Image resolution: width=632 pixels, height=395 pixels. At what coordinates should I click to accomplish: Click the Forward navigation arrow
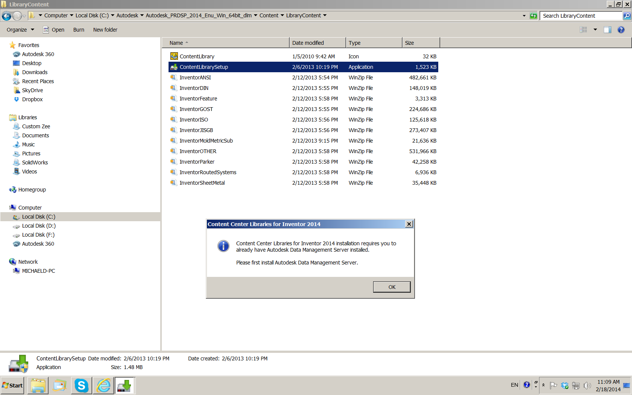tap(17, 16)
